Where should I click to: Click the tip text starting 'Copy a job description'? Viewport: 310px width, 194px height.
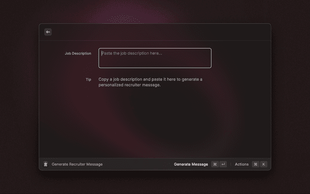pos(150,79)
